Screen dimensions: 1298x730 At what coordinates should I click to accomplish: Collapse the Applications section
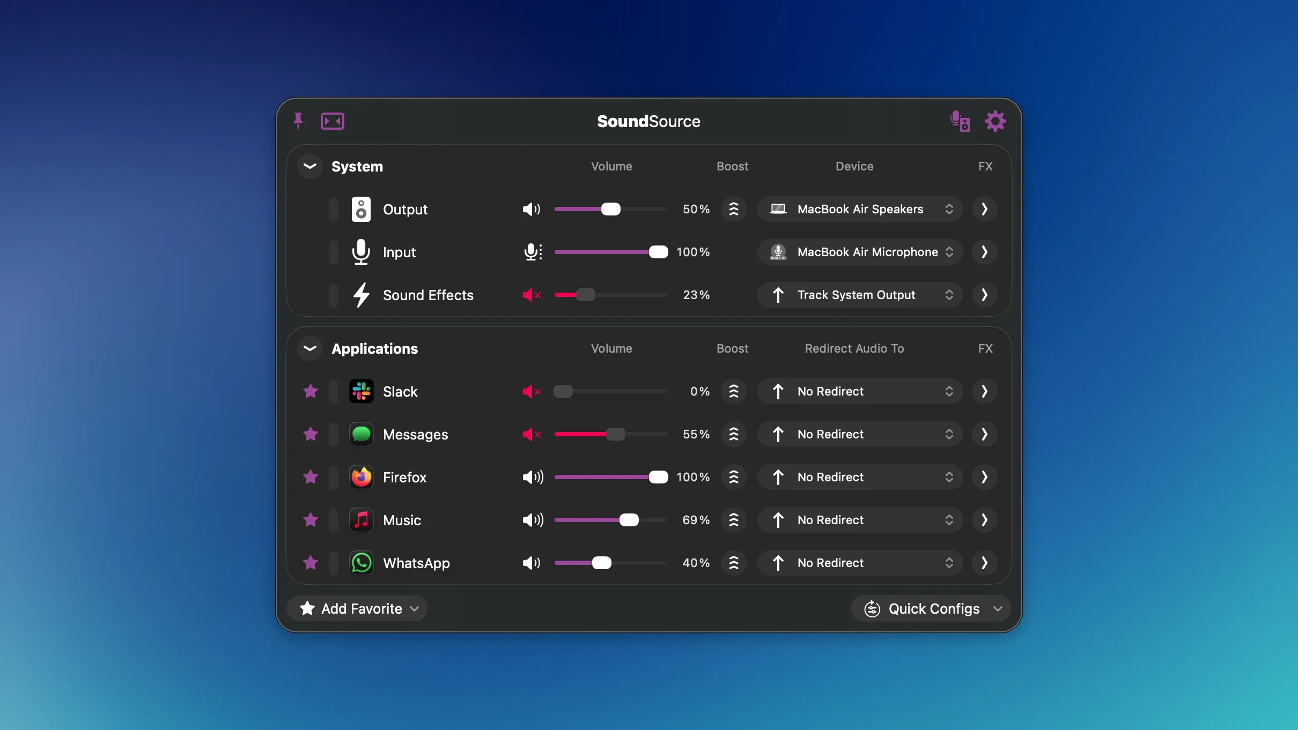(309, 348)
